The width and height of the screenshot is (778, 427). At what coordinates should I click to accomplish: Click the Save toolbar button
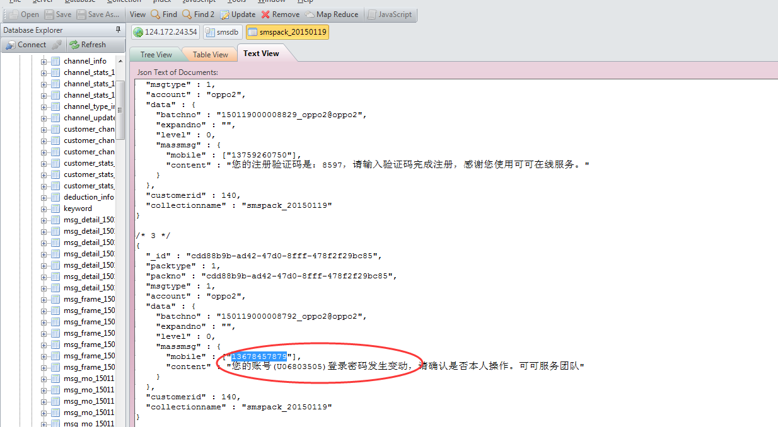click(x=58, y=14)
